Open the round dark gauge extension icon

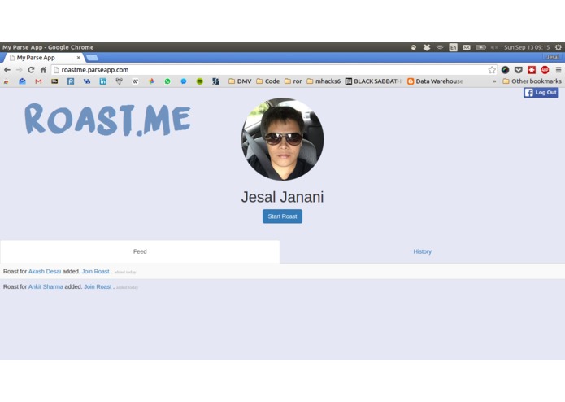[505, 70]
